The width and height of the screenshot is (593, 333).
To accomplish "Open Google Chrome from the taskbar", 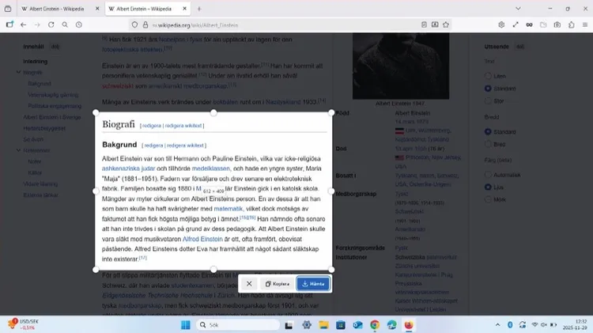I will pyautogui.click(x=374, y=324).
